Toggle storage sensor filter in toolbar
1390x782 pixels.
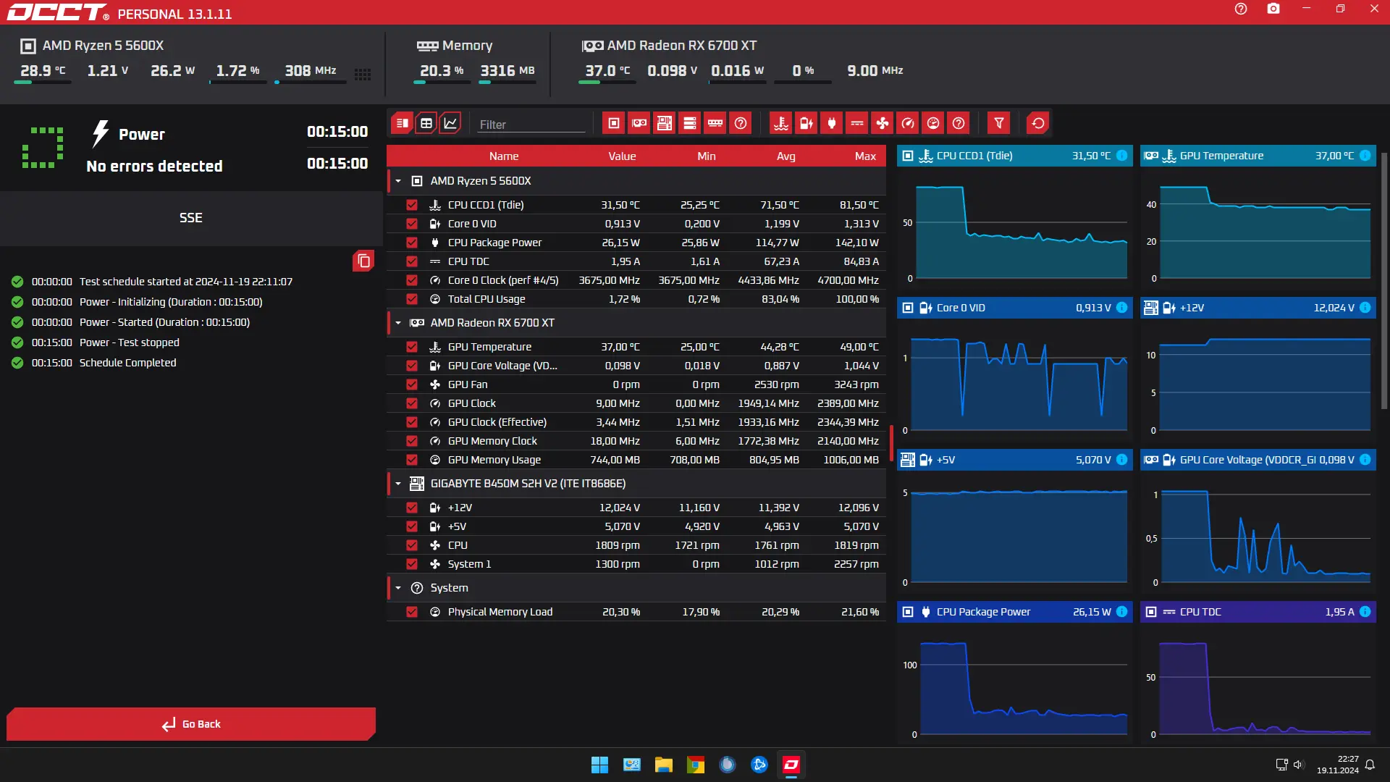pyautogui.click(x=690, y=123)
